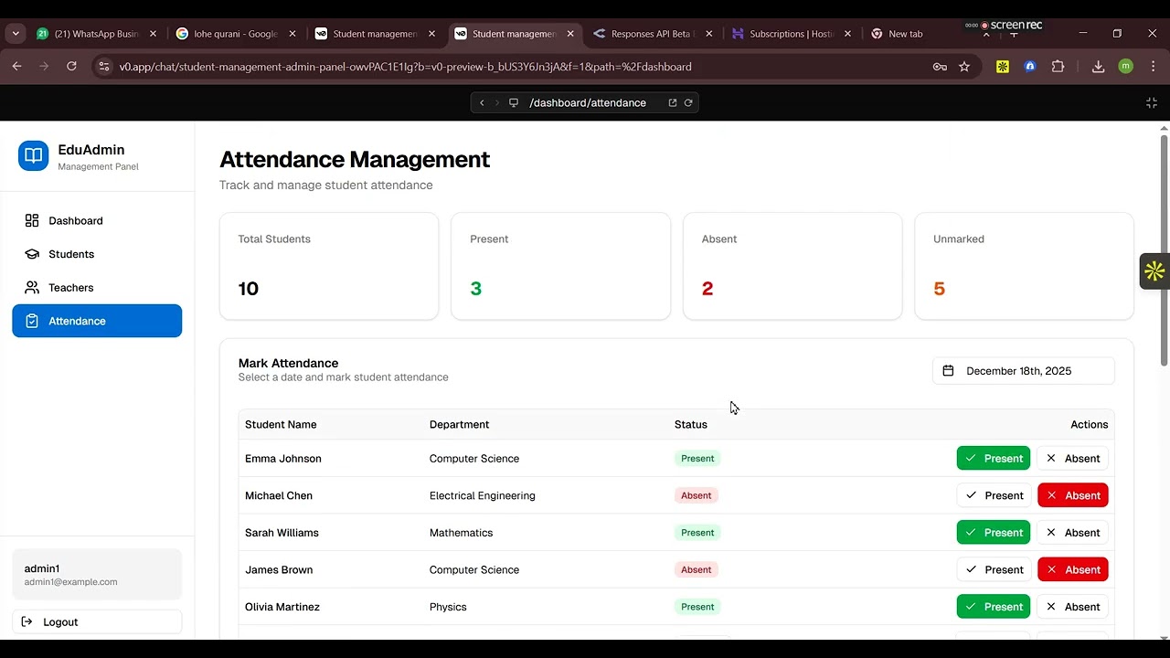The height and width of the screenshot is (658, 1170).
Task: Click the Status column header
Action: click(691, 425)
